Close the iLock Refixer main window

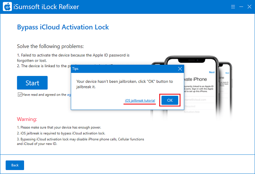pos(249,7)
